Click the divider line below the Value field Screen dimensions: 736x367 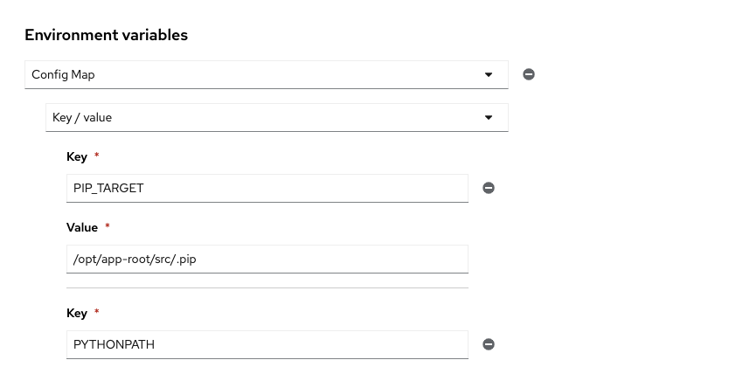pyautogui.click(x=267, y=287)
